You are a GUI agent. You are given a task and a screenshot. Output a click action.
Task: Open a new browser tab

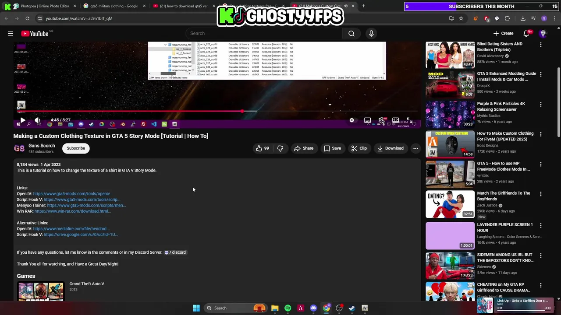point(363,6)
